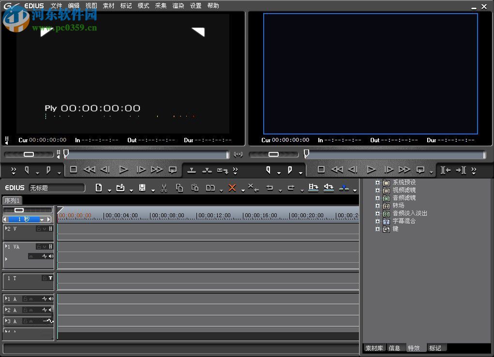
Task: Click Stop in the player monitor
Action: point(74,170)
